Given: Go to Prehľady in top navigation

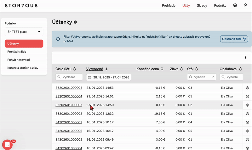Looking at the screenshot, I should (x=169, y=5).
